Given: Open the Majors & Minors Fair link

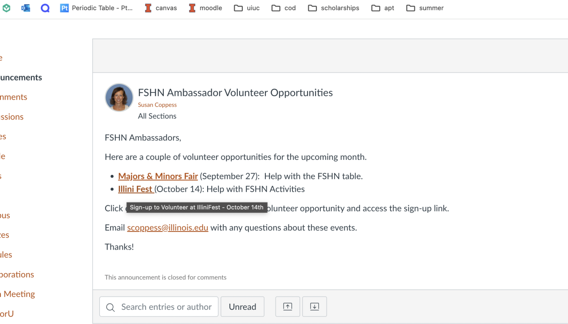Looking at the screenshot, I should pyautogui.click(x=158, y=176).
